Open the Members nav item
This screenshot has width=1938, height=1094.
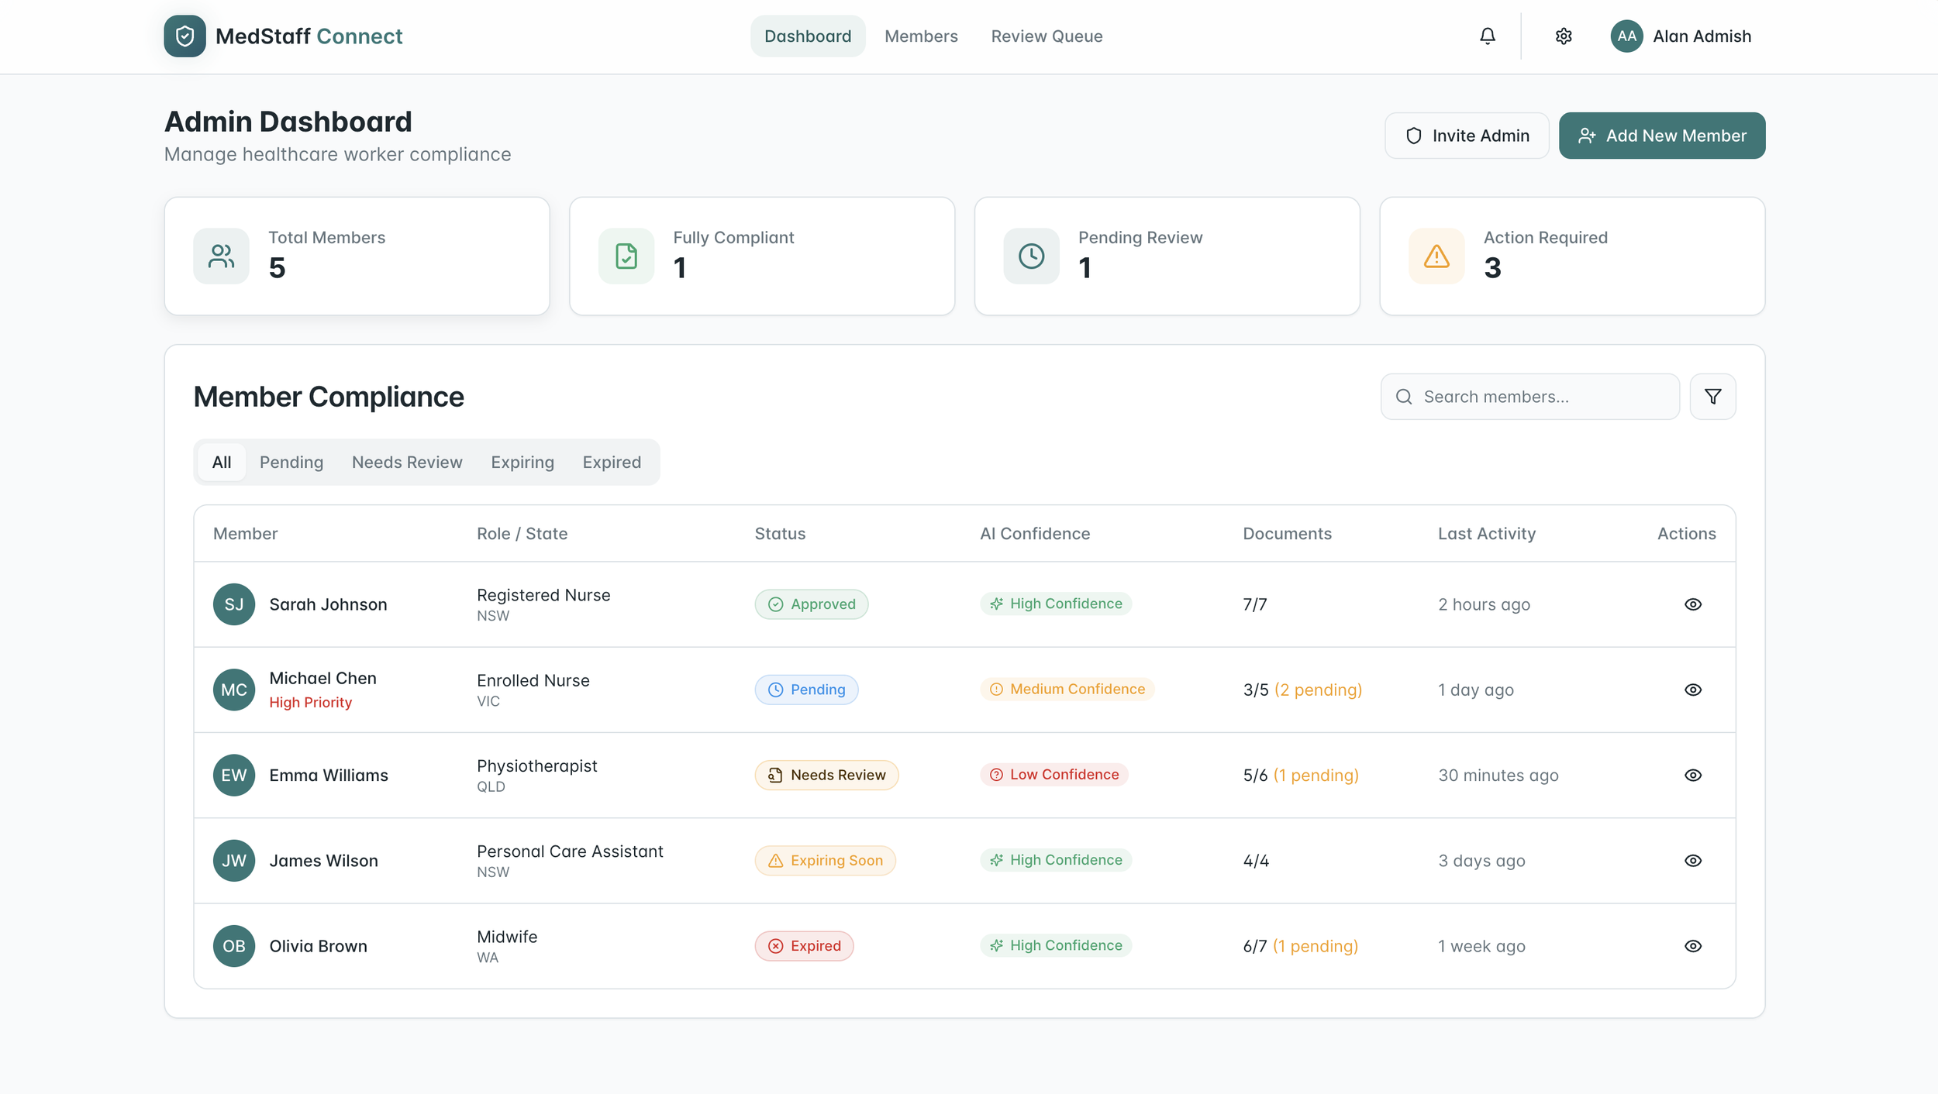coord(921,36)
